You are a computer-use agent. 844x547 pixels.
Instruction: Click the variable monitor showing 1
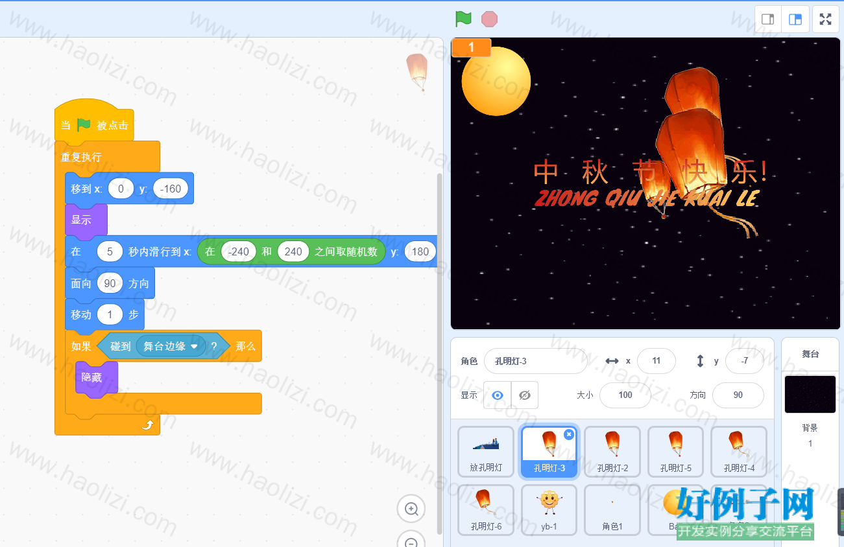tap(471, 47)
